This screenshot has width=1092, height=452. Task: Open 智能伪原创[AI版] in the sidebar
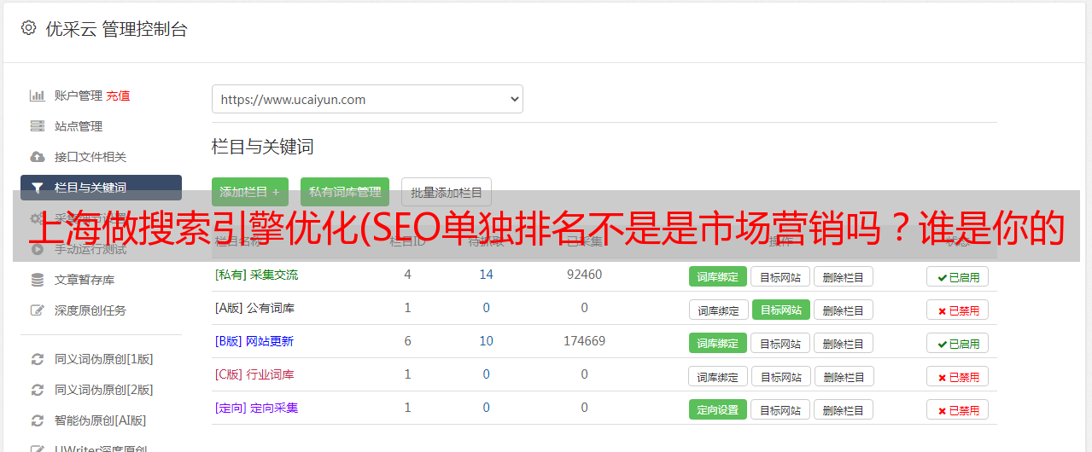coord(101,420)
